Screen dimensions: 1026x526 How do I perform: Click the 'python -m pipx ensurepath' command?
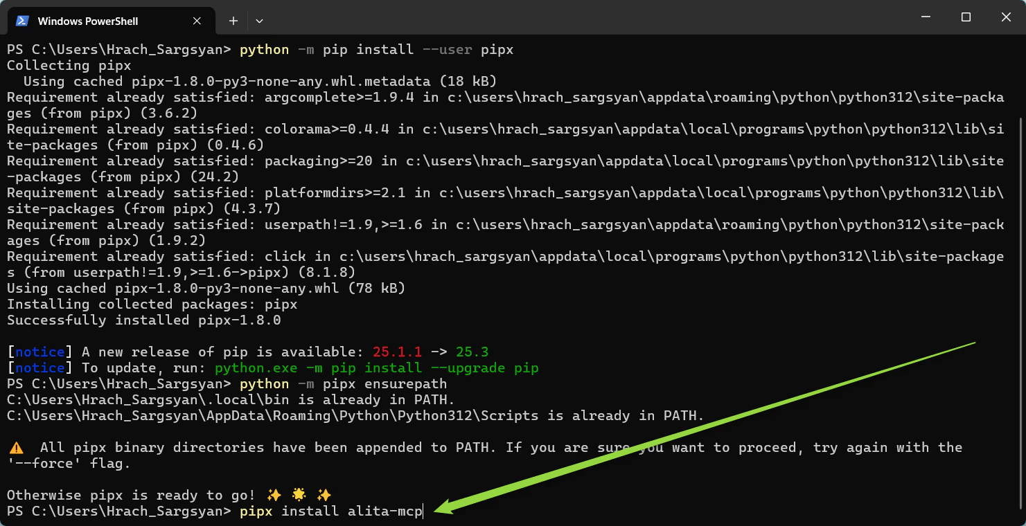click(x=343, y=383)
